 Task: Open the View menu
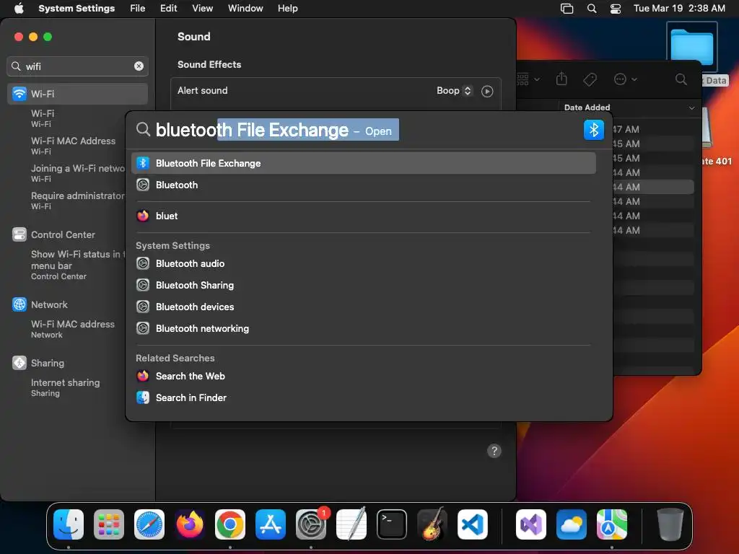(202, 9)
